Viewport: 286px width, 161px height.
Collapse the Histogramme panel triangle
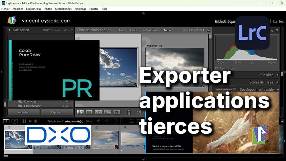tap(277, 30)
